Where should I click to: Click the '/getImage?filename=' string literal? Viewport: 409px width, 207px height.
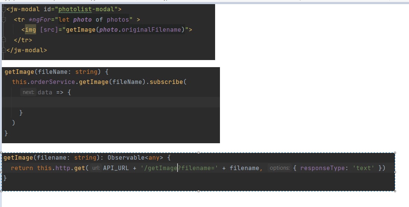click(x=179, y=168)
